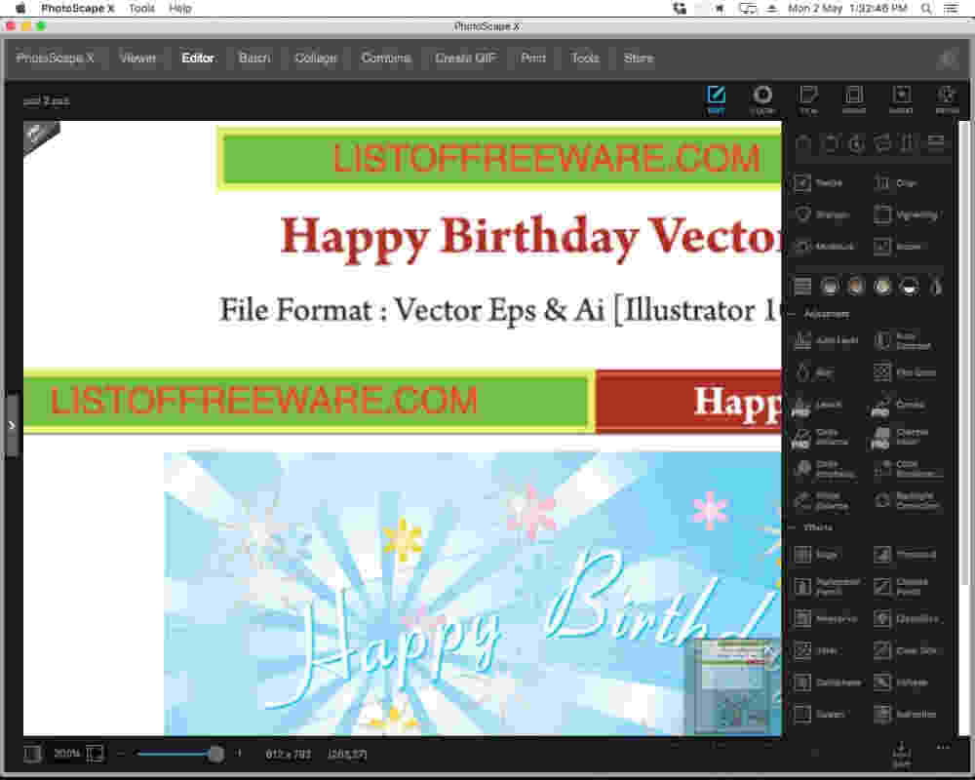The image size is (975, 780).
Task: Click the Save icon at bottom right
Action: click(901, 754)
